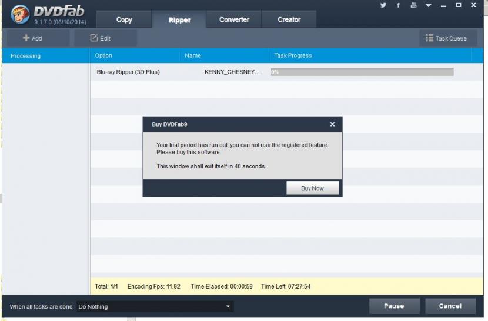This screenshot has height=321, width=488.
Task: Click the 0% task progress bar
Action: pyautogui.click(x=362, y=72)
